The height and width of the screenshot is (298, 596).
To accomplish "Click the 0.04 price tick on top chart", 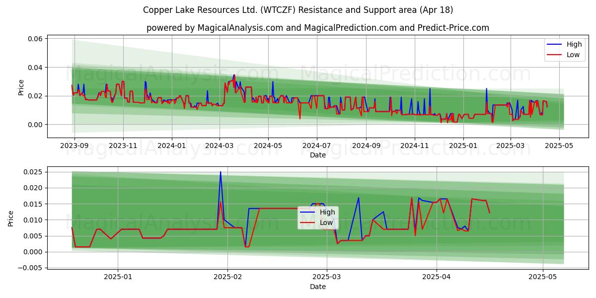I will [36, 68].
